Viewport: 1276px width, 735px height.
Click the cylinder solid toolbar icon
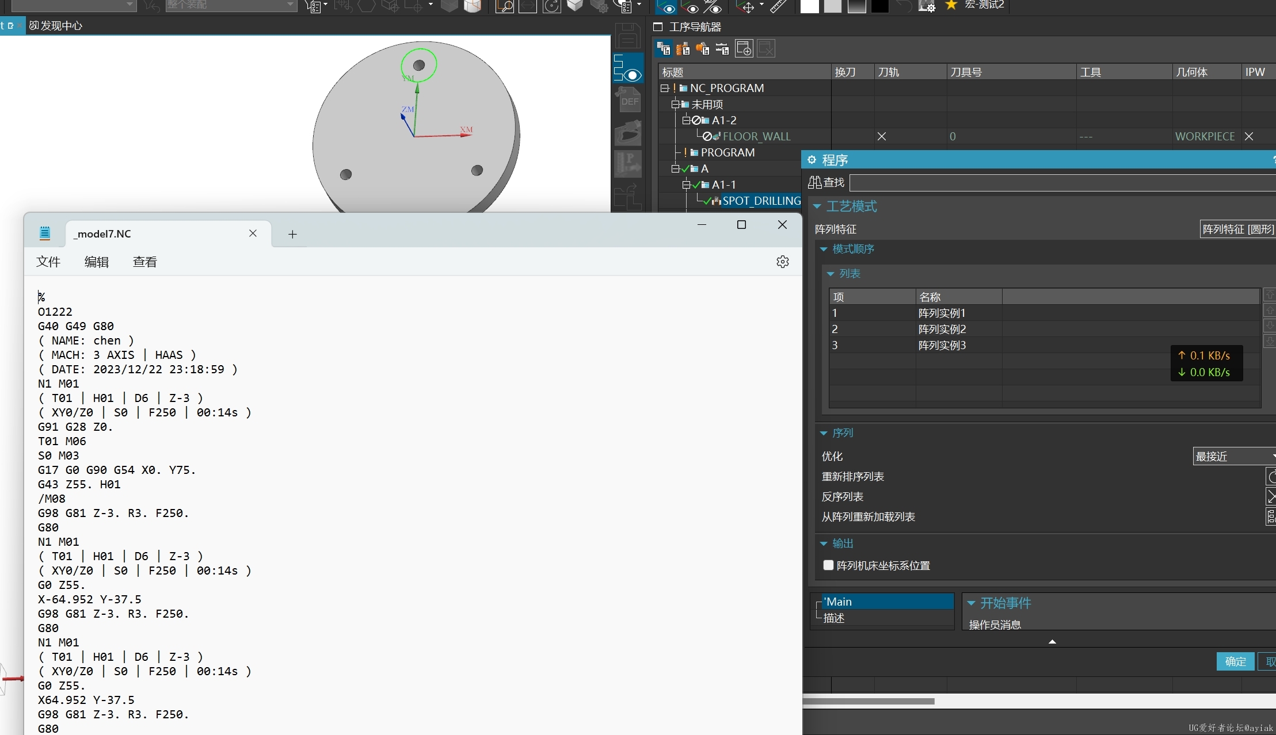click(x=472, y=6)
